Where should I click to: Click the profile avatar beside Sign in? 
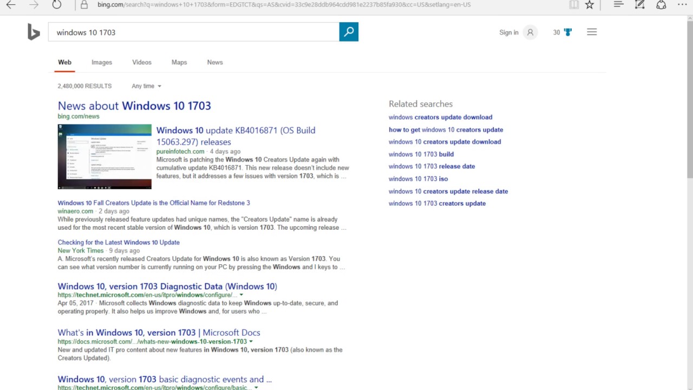tap(531, 32)
